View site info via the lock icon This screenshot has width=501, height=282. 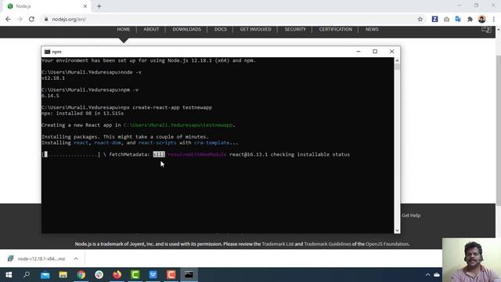[x=46, y=19]
